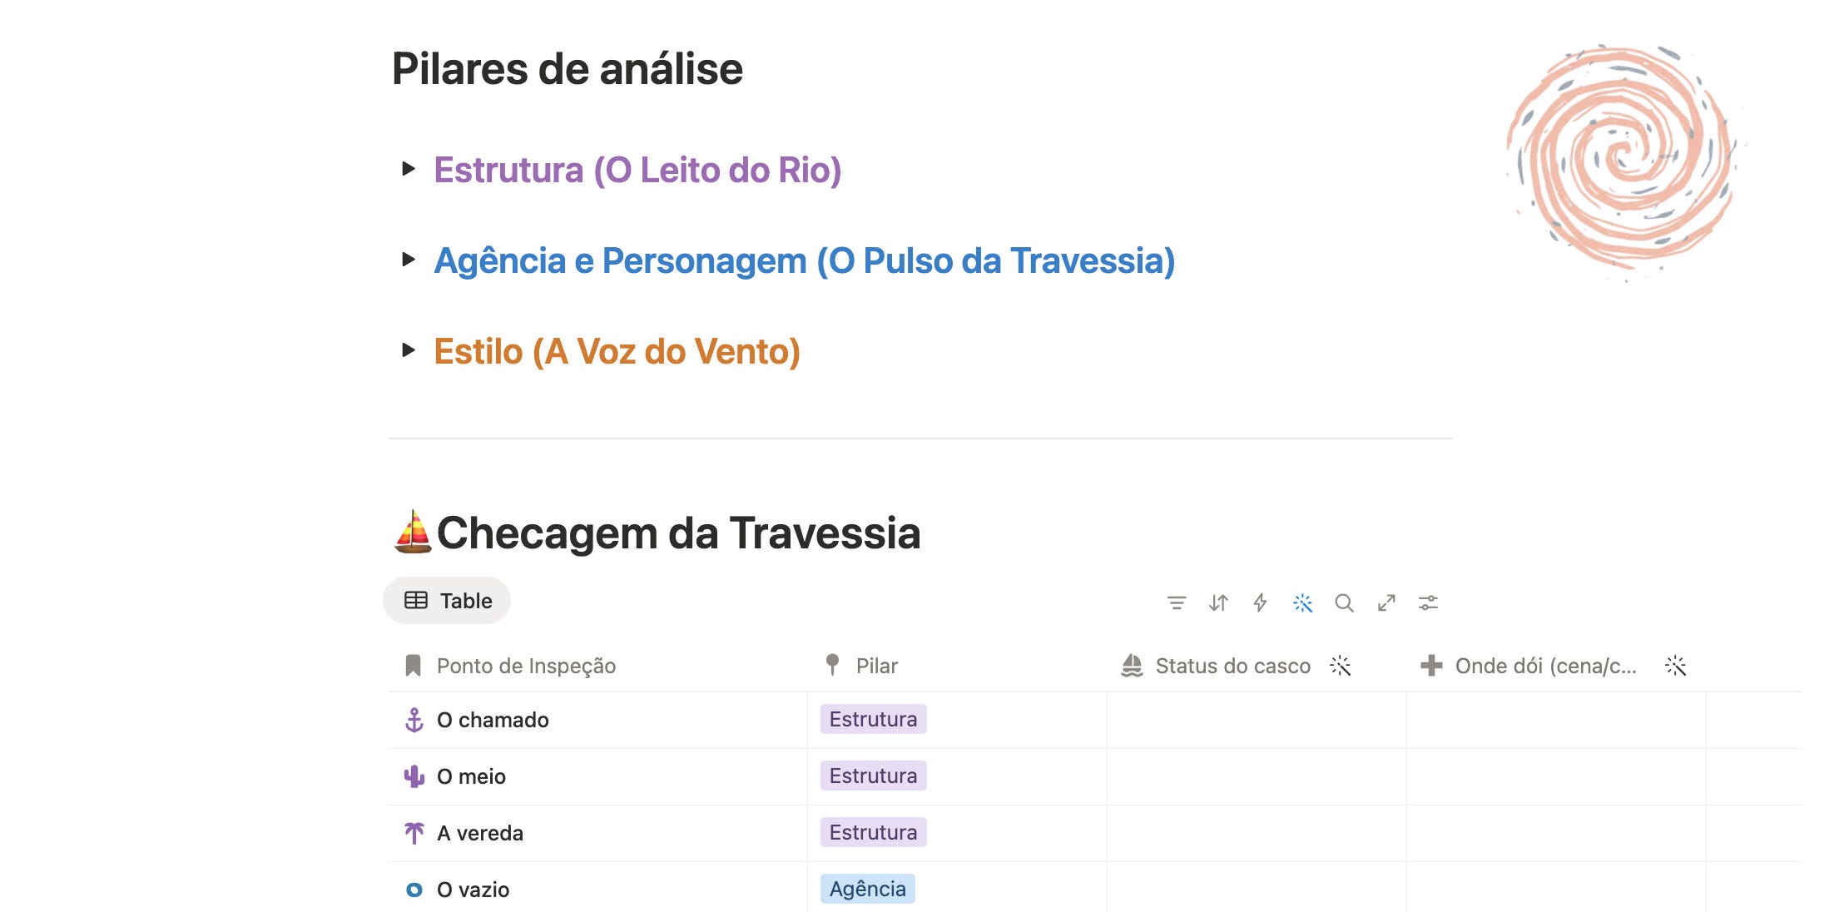
Task: Open the sort options icon
Action: (1218, 602)
